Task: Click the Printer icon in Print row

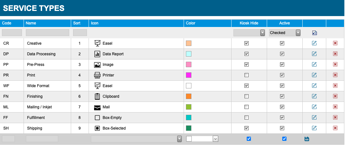Action: tap(97, 75)
